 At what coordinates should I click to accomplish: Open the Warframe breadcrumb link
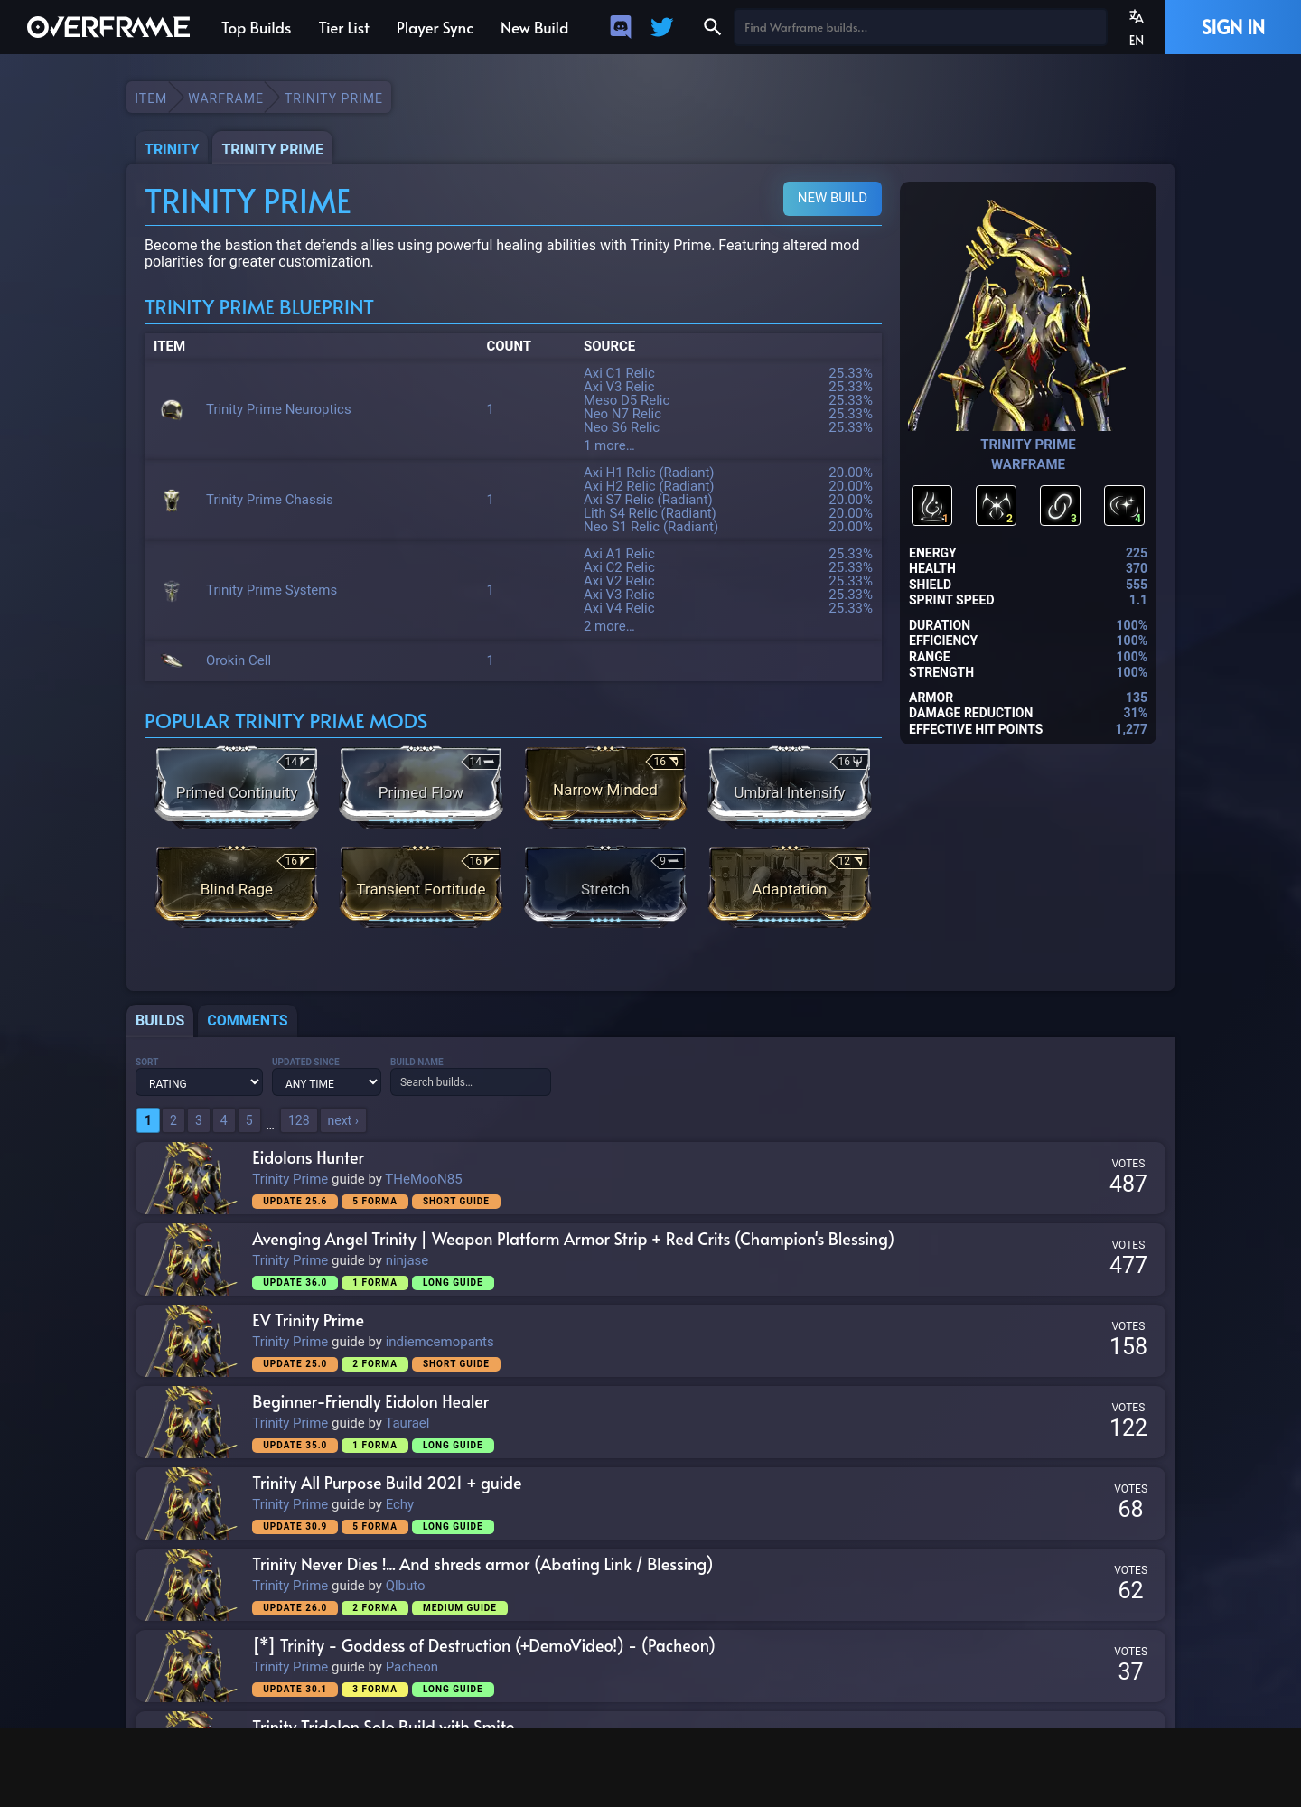(226, 98)
